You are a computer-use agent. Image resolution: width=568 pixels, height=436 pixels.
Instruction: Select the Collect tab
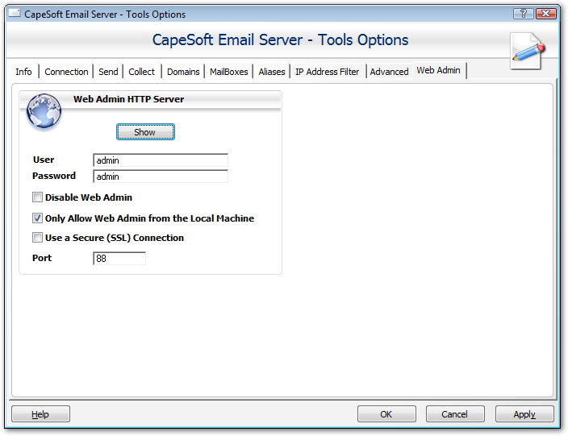coord(141,72)
